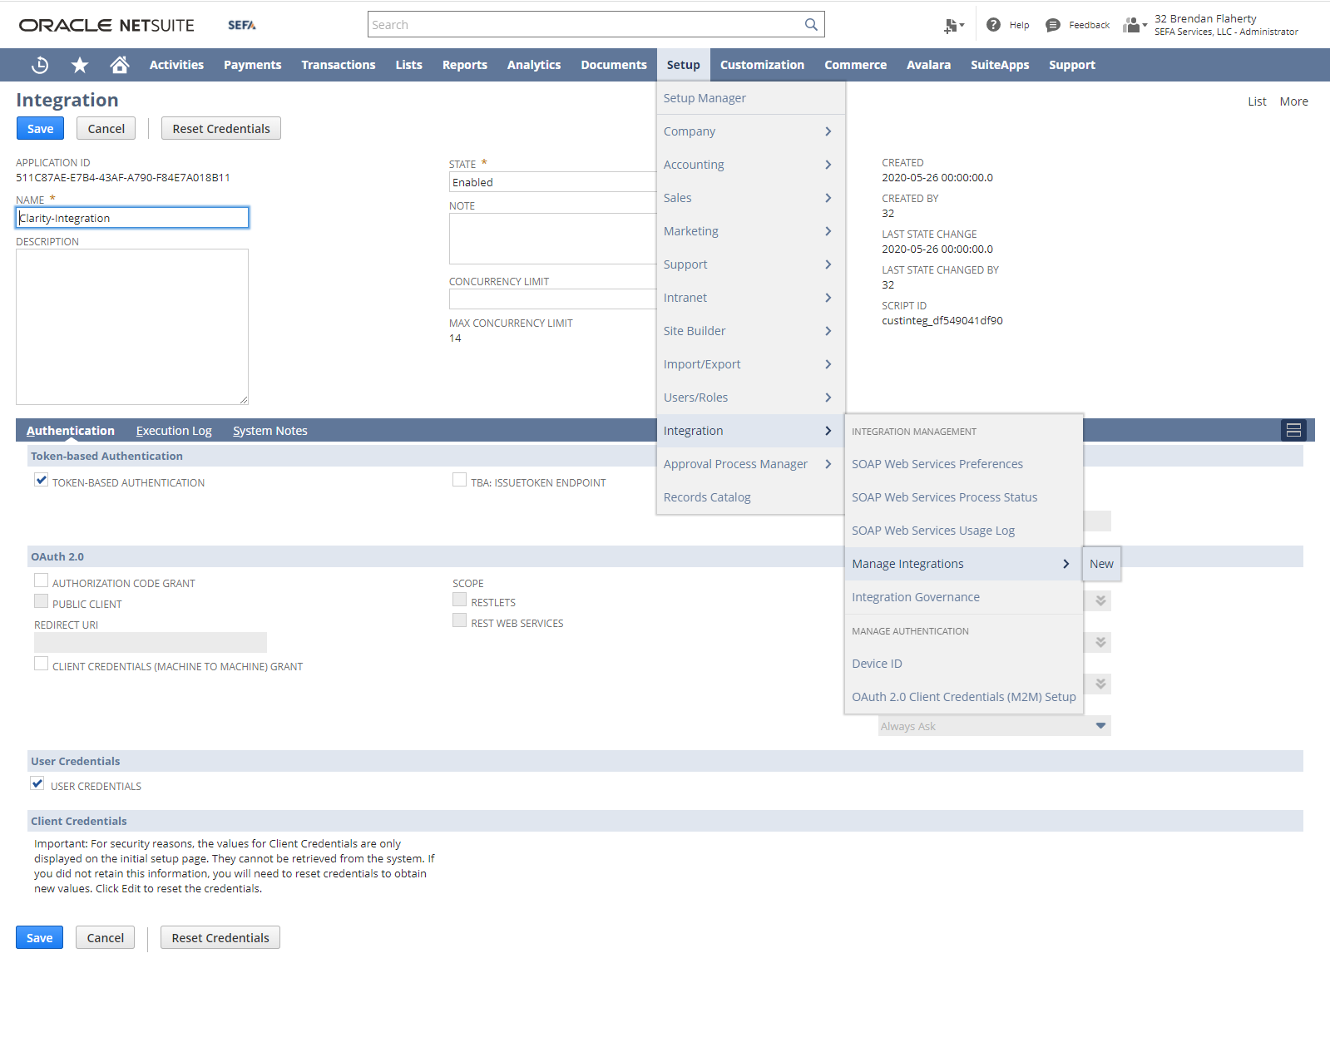This screenshot has width=1330, height=1057.
Task: Click the Description text area
Action: coord(132,327)
